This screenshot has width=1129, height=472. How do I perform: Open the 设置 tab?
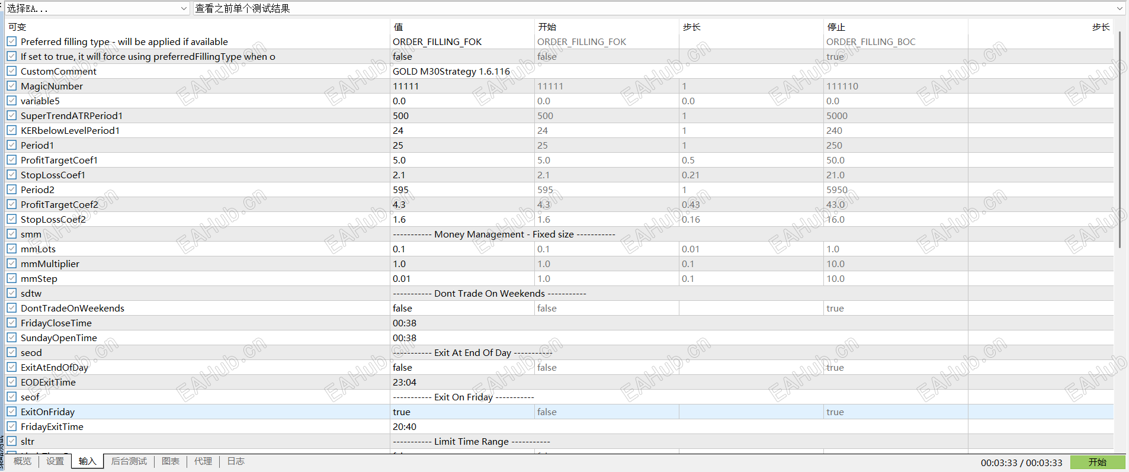click(55, 461)
